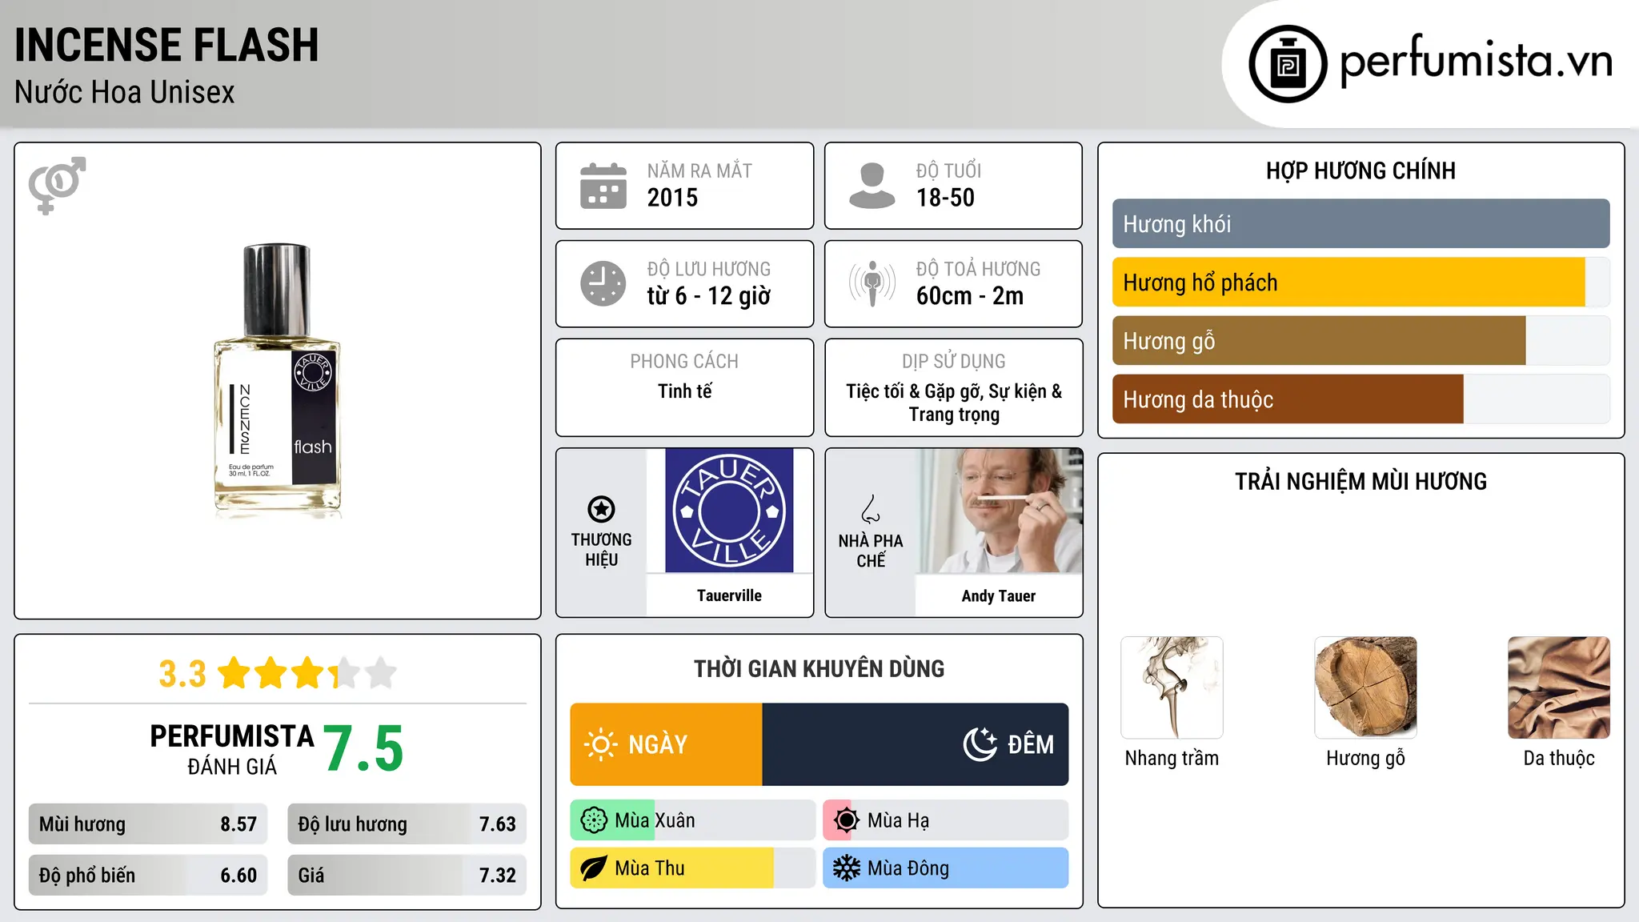The width and height of the screenshot is (1639, 922).
Task: Click the perfumista.vn perfume bottle logo icon
Action: (x=1288, y=64)
